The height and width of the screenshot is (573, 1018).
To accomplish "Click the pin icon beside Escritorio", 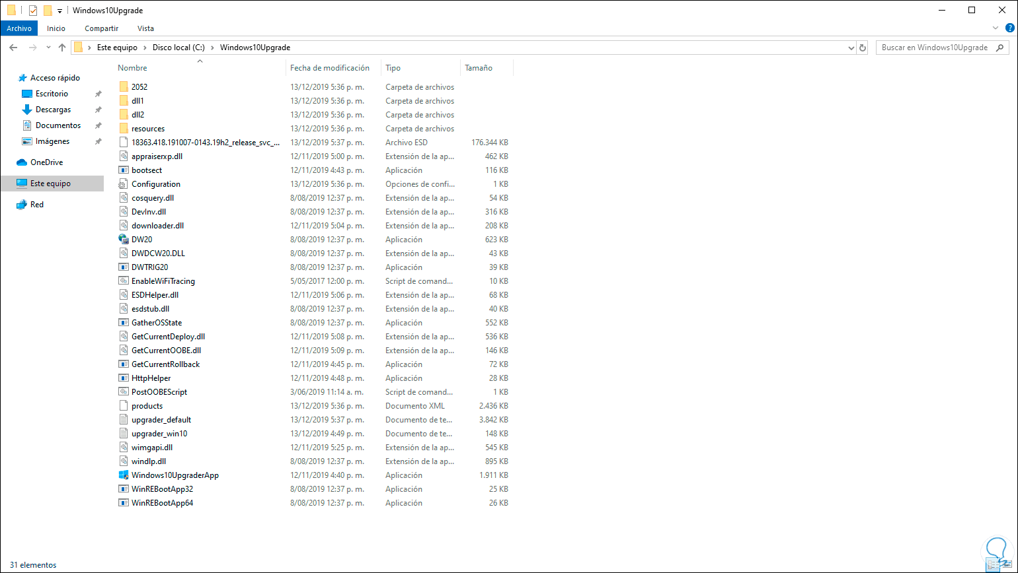I will (98, 94).
